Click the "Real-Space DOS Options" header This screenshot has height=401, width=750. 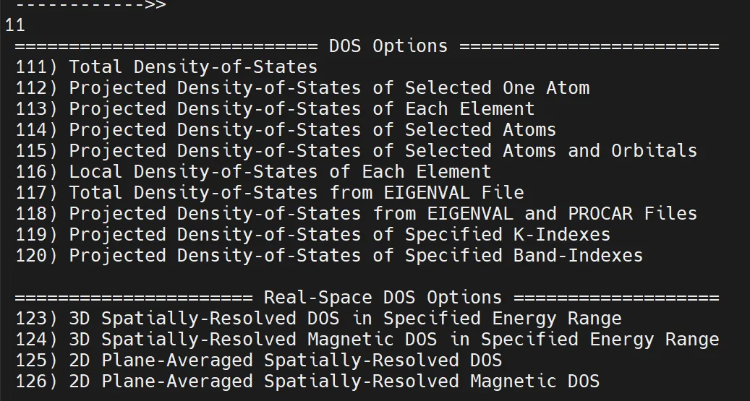click(x=382, y=298)
